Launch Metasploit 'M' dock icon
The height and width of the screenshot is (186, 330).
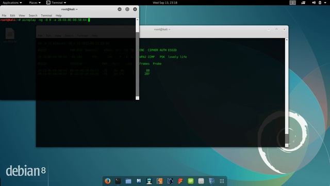point(139,181)
